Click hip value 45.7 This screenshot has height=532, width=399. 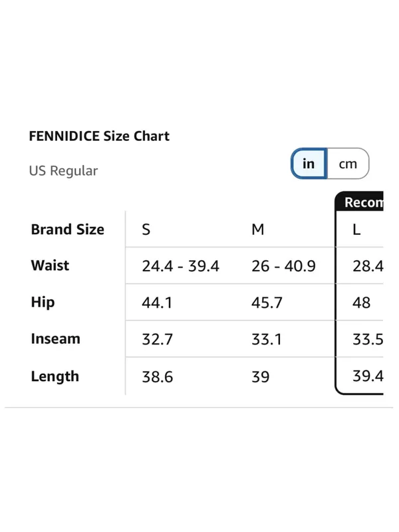coord(267,303)
